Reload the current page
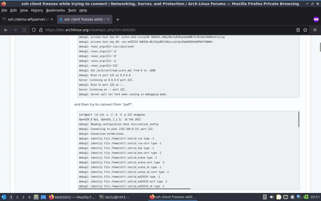321x201 pixels. click(24, 30)
